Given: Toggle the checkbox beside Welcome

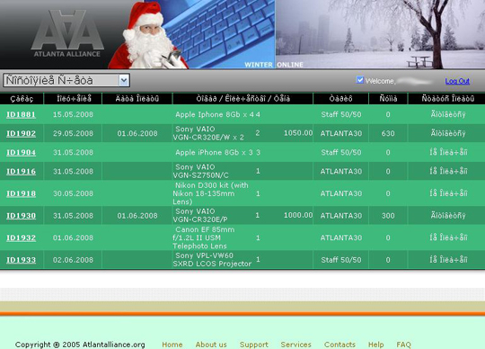Looking at the screenshot, I should tap(359, 80).
